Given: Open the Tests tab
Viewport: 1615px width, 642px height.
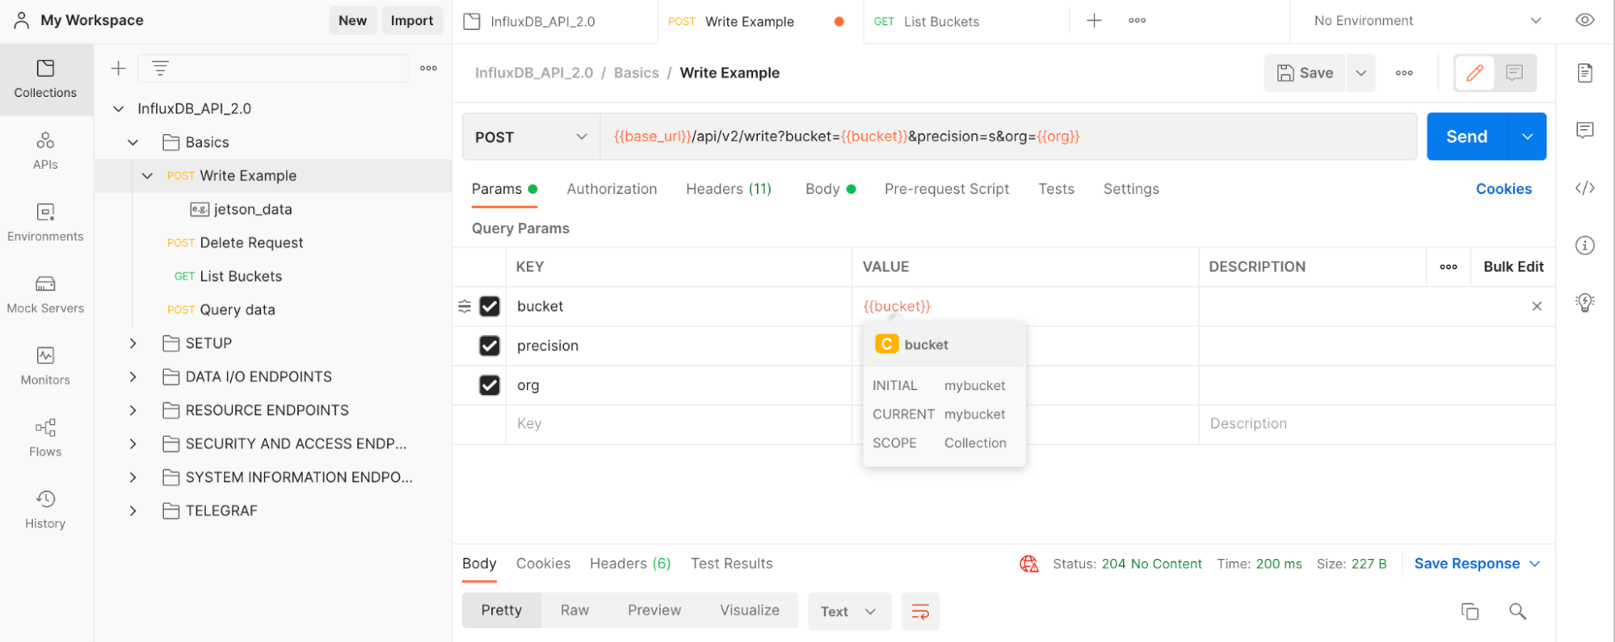Looking at the screenshot, I should (x=1056, y=189).
